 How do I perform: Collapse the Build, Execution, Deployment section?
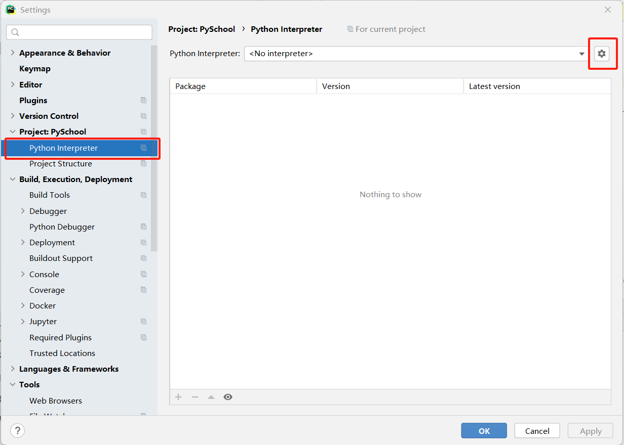tap(13, 180)
